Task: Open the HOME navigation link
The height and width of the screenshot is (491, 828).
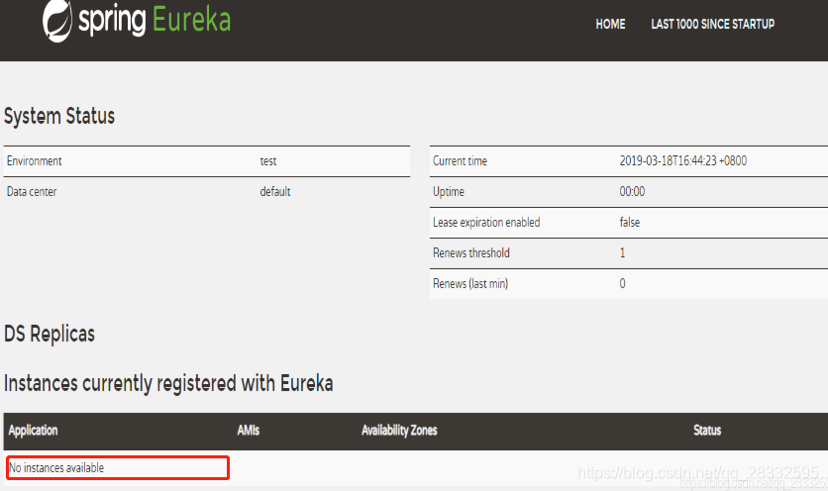Action: [x=610, y=25]
